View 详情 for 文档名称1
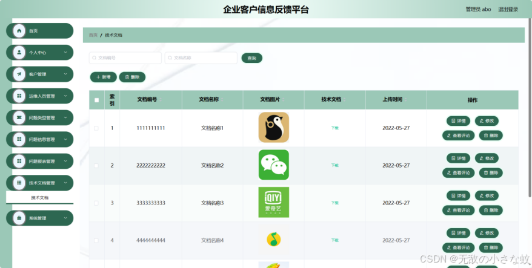This screenshot has height=268, width=532. (x=458, y=120)
